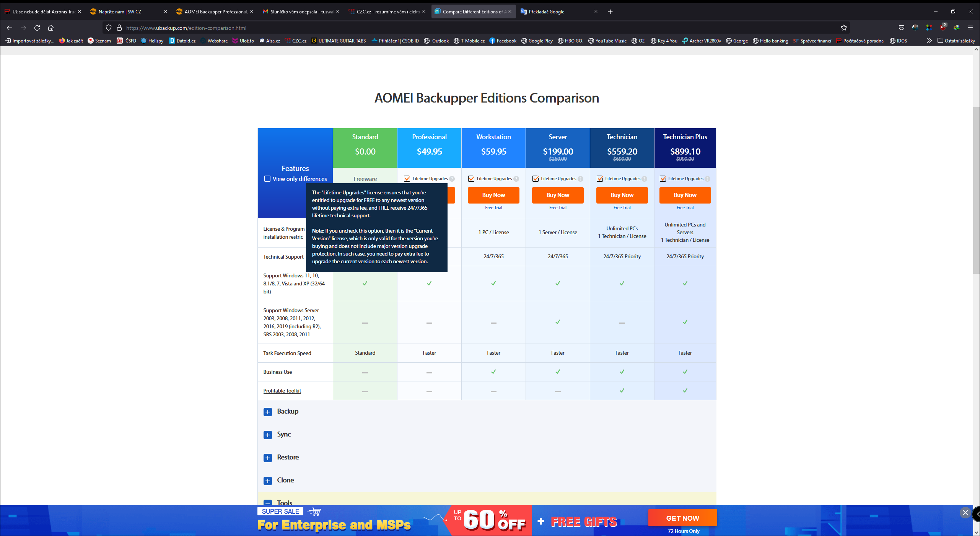
Task: Expand the Restore features section
Action: 268,458
